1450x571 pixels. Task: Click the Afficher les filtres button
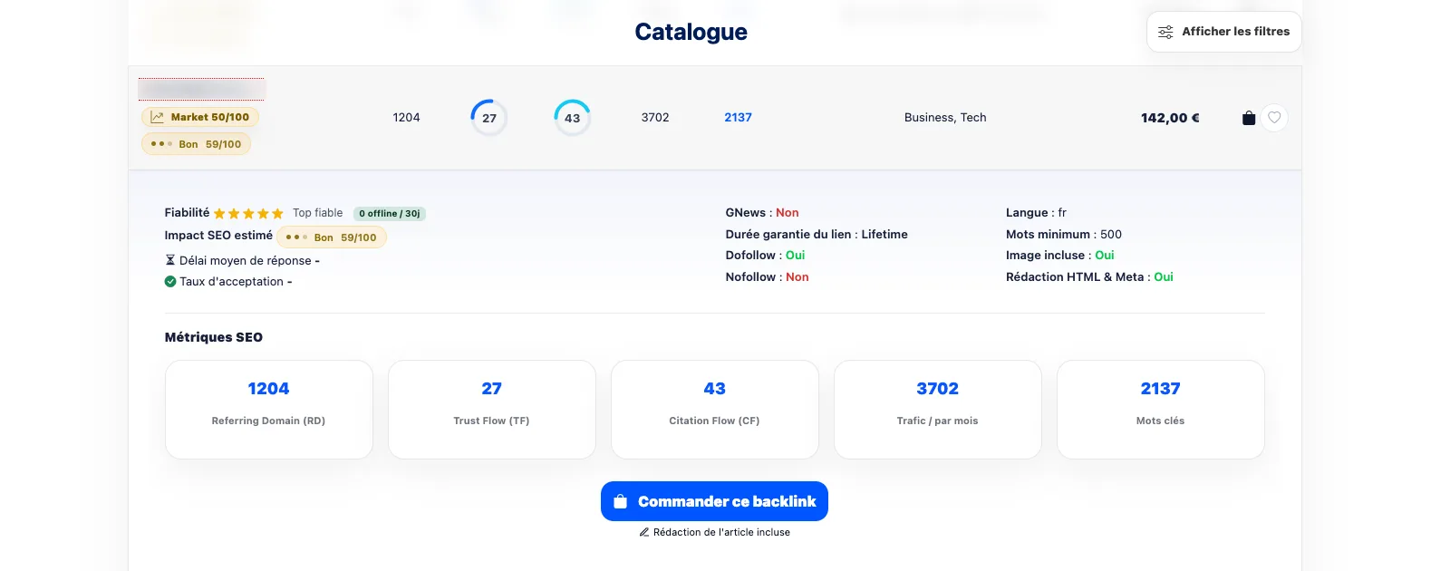[x=1223, y=32]
